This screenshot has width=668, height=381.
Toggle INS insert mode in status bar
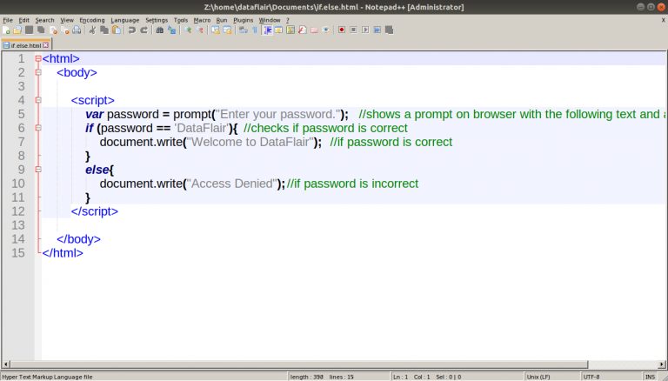coord(650,377)
